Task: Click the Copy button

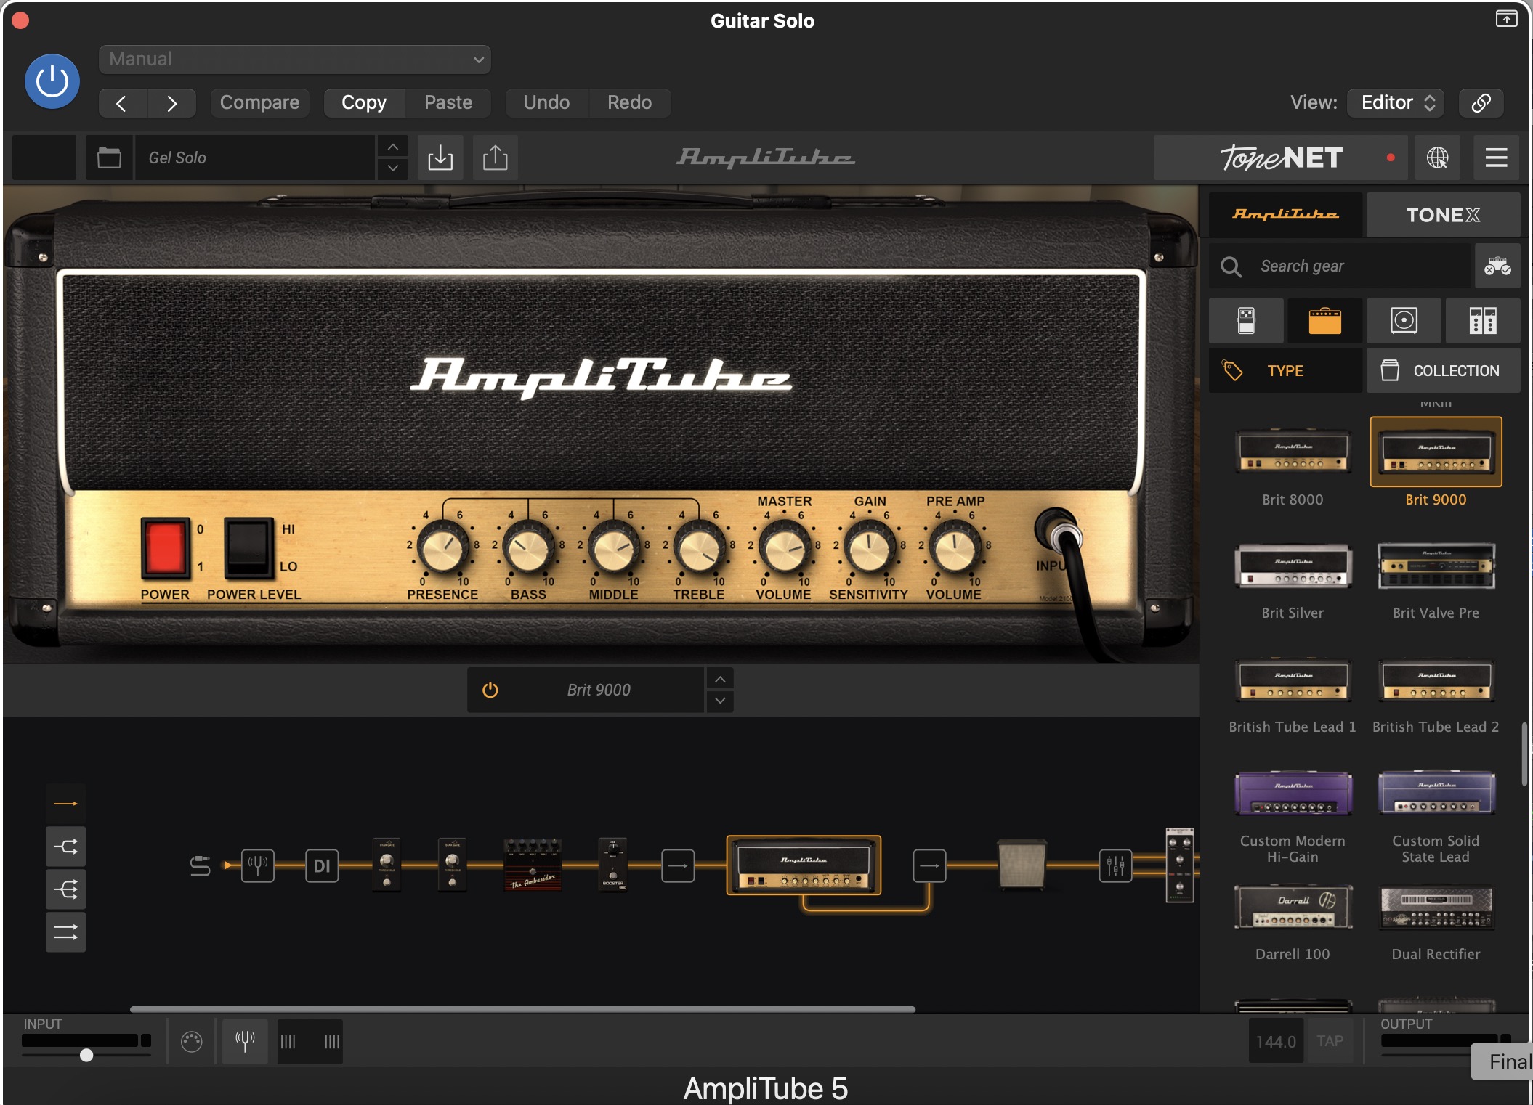Action: (x=364, y=102)
